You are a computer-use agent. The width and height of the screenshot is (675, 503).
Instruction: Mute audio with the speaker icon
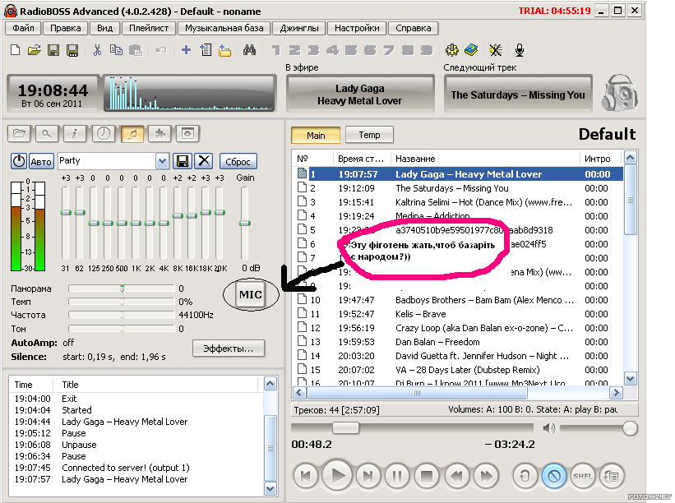tap(548, 428)
